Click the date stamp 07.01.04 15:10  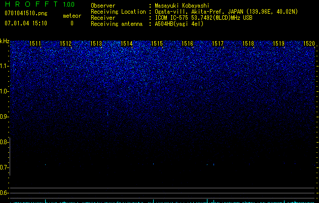coord(26,23)
